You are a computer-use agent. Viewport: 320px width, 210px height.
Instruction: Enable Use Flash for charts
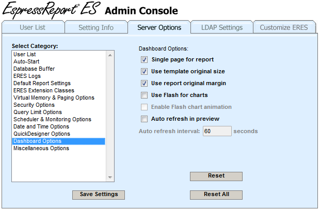click(x=144, y=95)
